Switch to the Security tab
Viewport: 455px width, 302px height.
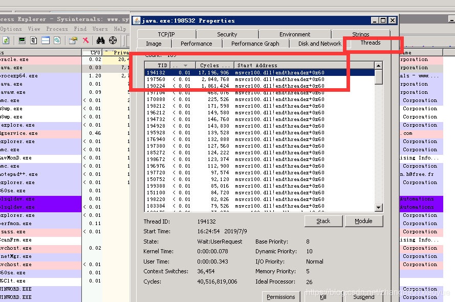[227, 34]
